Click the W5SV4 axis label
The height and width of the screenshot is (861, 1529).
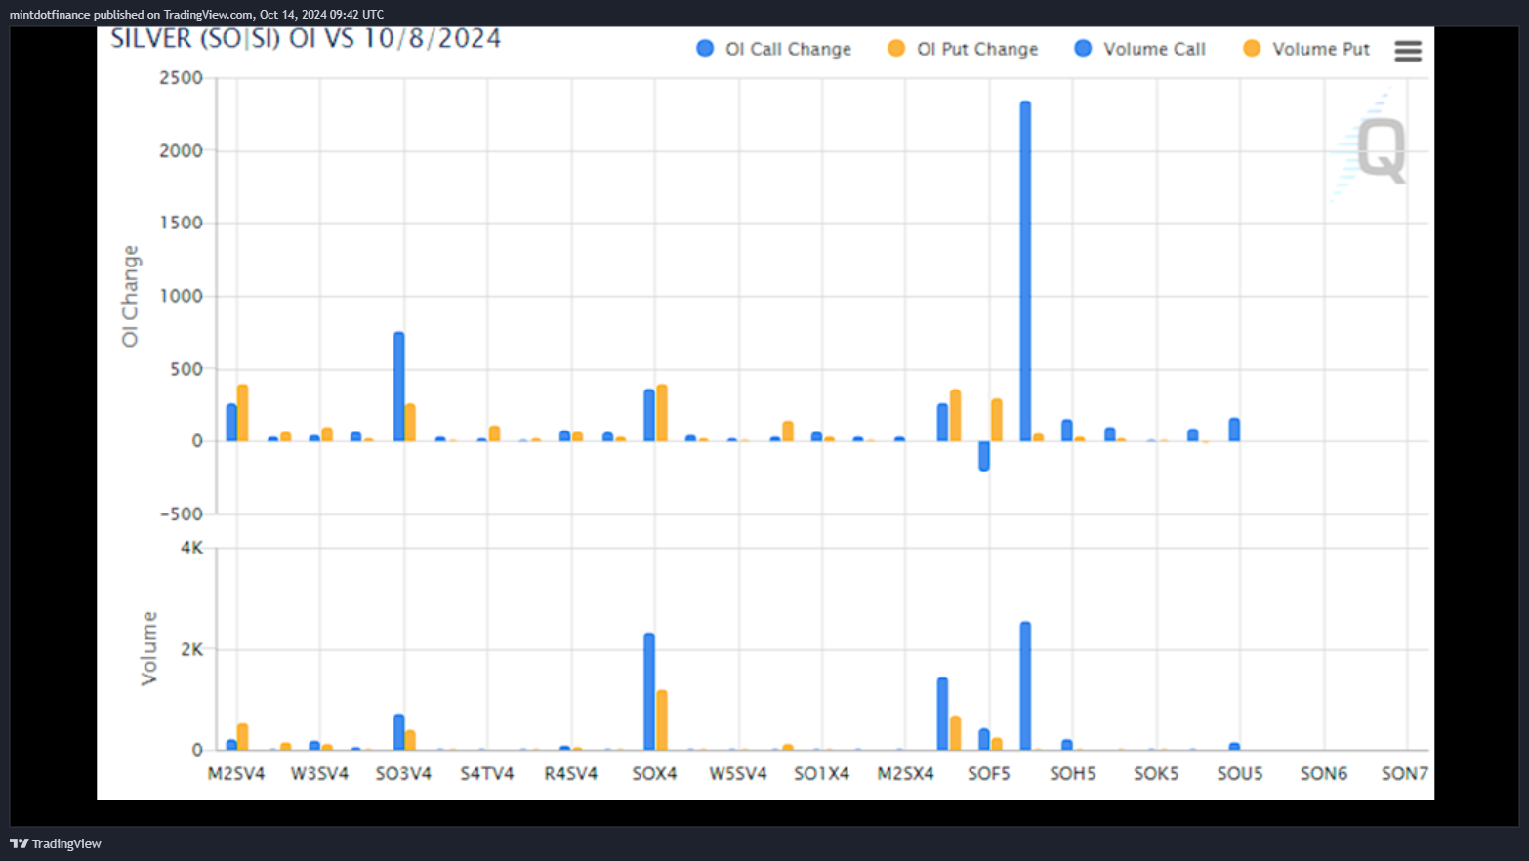click(x=738, y=773)
